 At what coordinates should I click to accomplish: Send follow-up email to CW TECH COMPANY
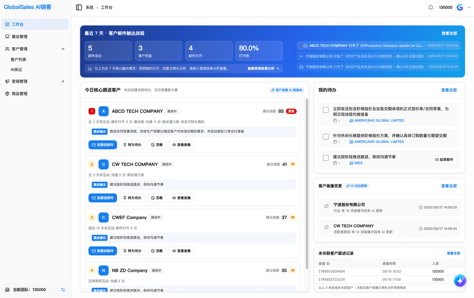[x=102, y=198]
